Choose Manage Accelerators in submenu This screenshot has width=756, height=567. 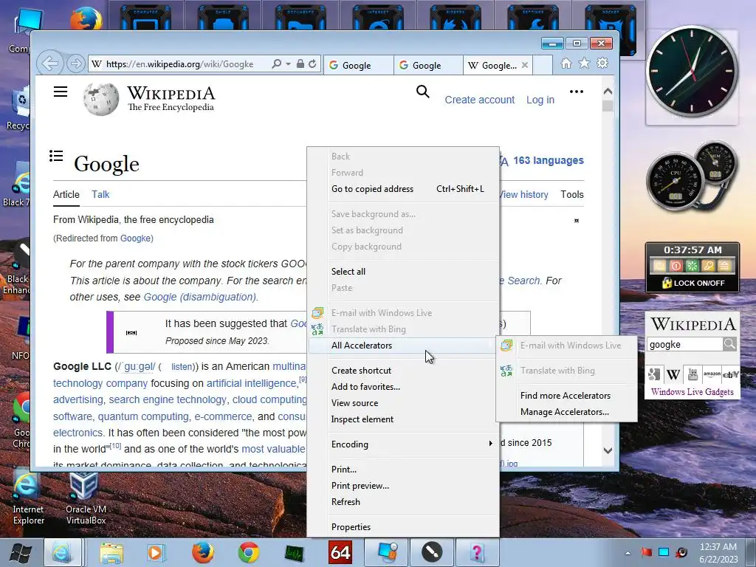[566, 412]
